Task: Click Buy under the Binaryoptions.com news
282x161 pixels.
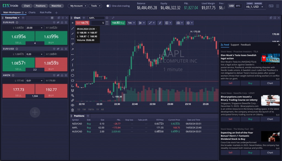Action: coord(250,119)
